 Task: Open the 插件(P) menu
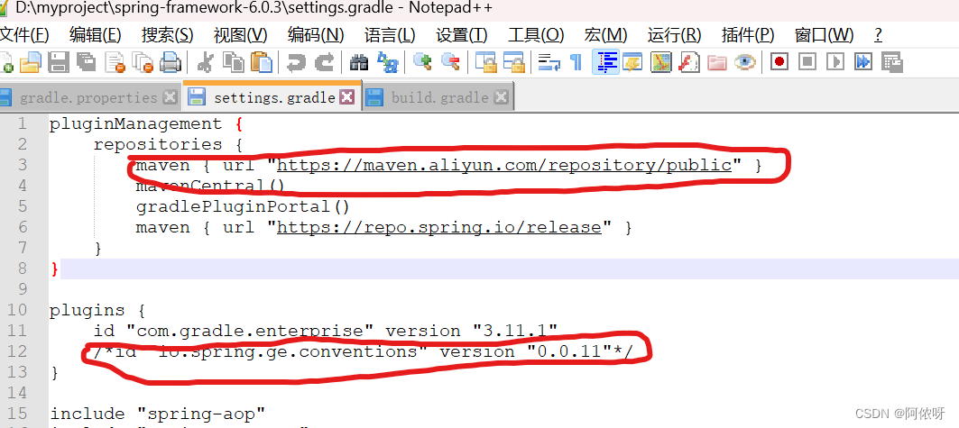[747, 35]
